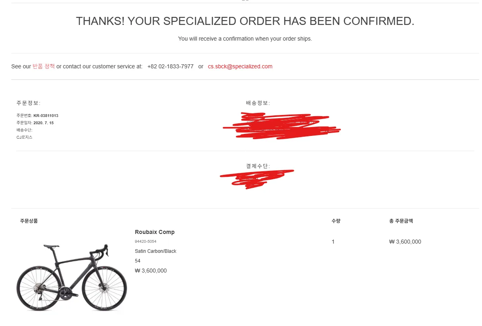The image size is (482, 326).
Task: Click the total amount ₩ 3,600,000 at right
Action: pos(405,242)
